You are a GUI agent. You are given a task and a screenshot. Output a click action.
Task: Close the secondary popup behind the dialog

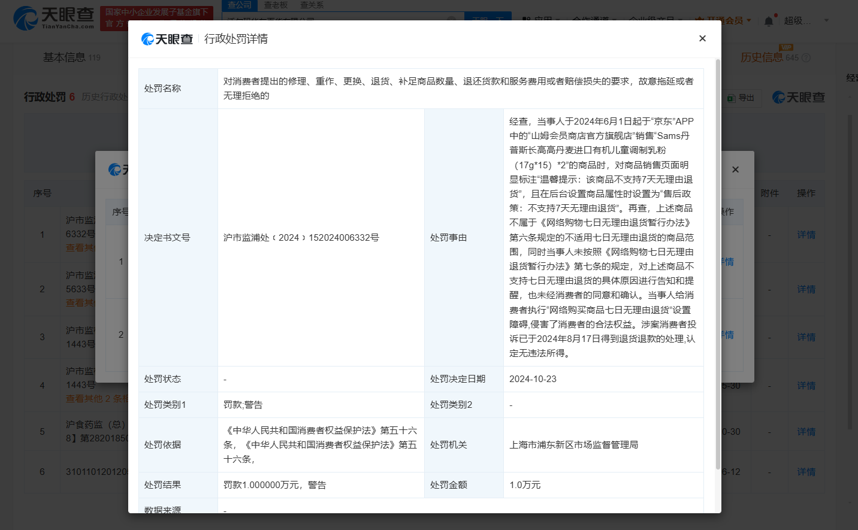click(735, 169)
